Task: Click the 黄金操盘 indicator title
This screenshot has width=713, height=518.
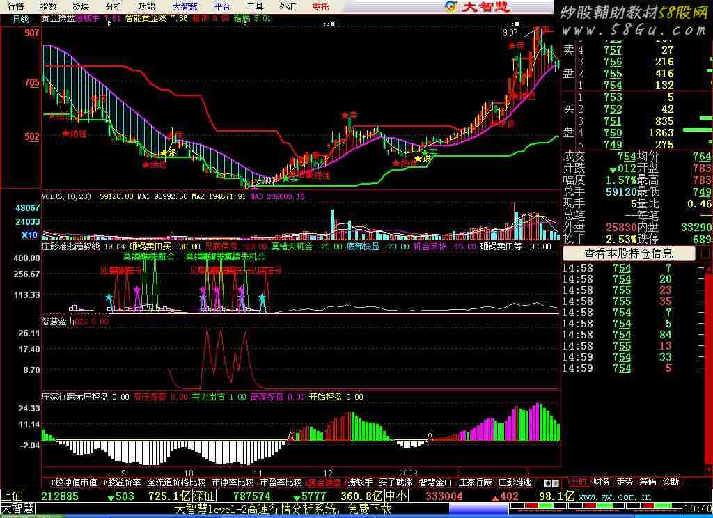Action: (x=58, y=19)
